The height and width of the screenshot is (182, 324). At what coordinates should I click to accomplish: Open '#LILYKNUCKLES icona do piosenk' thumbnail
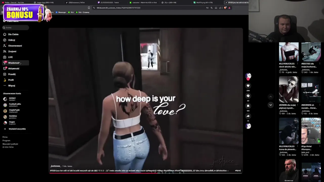pos(289,131)
